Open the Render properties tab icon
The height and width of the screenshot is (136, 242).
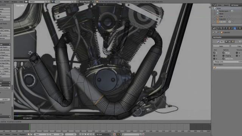pos(219,28)
